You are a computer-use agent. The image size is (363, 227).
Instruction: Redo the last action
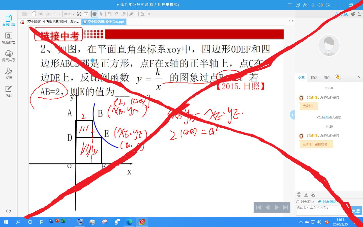(116, 14)
